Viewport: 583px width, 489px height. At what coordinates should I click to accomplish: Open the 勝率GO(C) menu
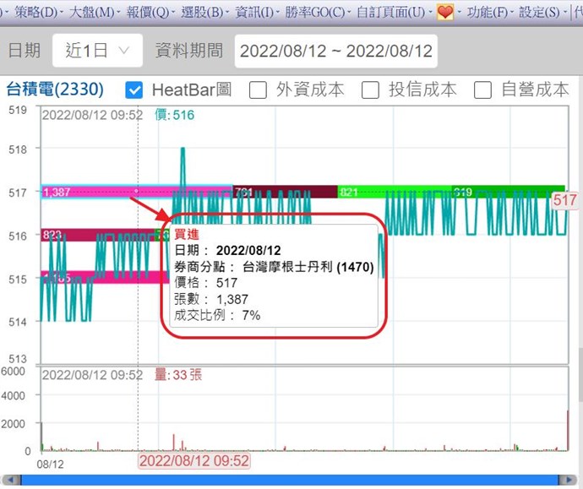coord(315,12)
